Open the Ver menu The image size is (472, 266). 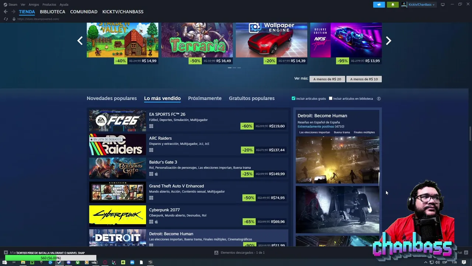tap(23, 4)
